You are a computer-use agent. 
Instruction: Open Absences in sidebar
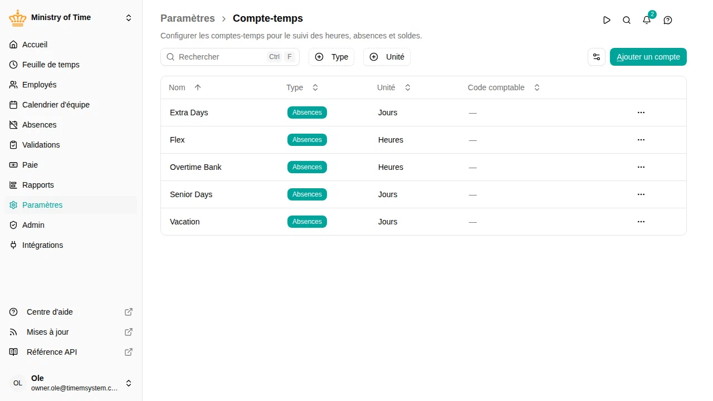[x=71, y=125]
